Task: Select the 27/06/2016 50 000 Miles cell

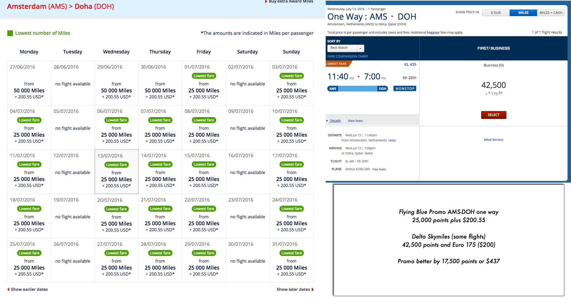Action: click(29, 83)
